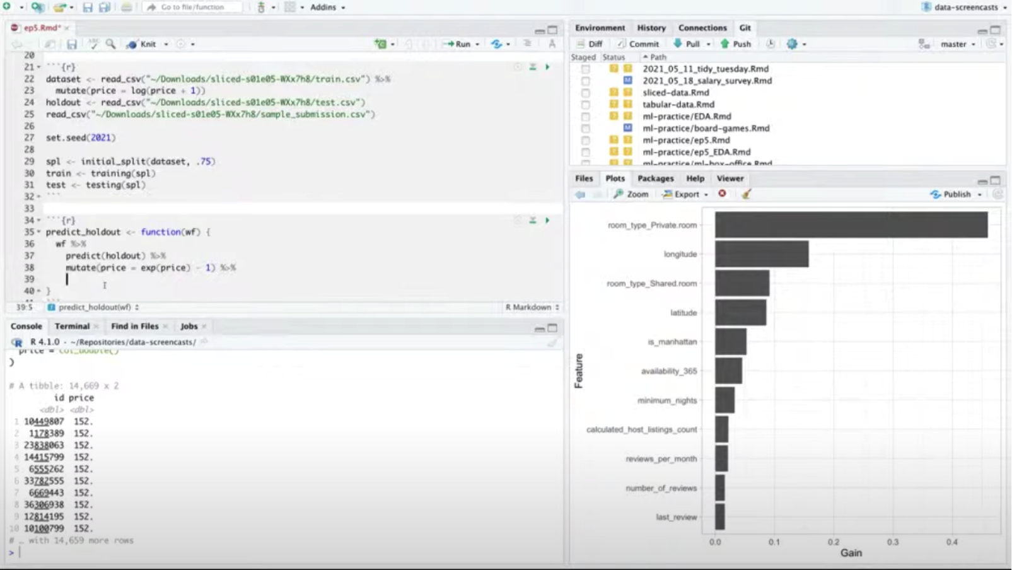Click the workspace panes grid icon
Screen dimensions: 1012x570
coord(289,7)
